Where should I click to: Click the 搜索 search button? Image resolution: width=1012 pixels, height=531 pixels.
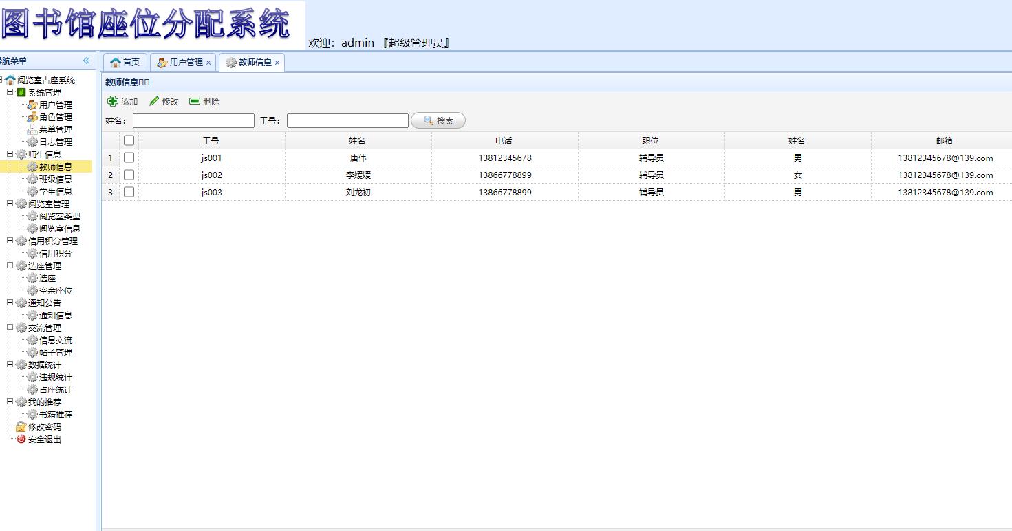pyautogui.click(x=438, y=120)
